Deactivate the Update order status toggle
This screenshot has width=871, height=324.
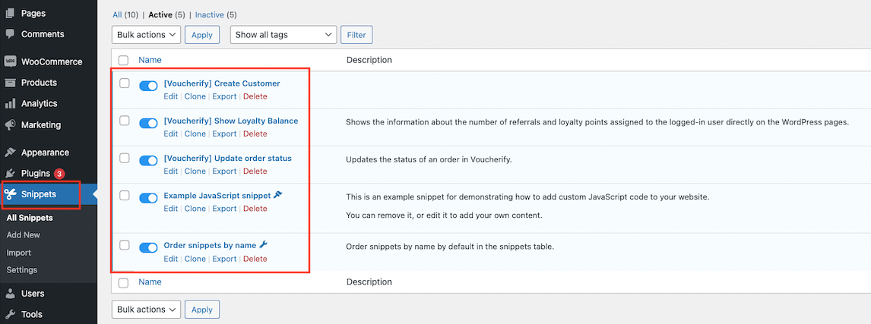[x=148, y=160]
